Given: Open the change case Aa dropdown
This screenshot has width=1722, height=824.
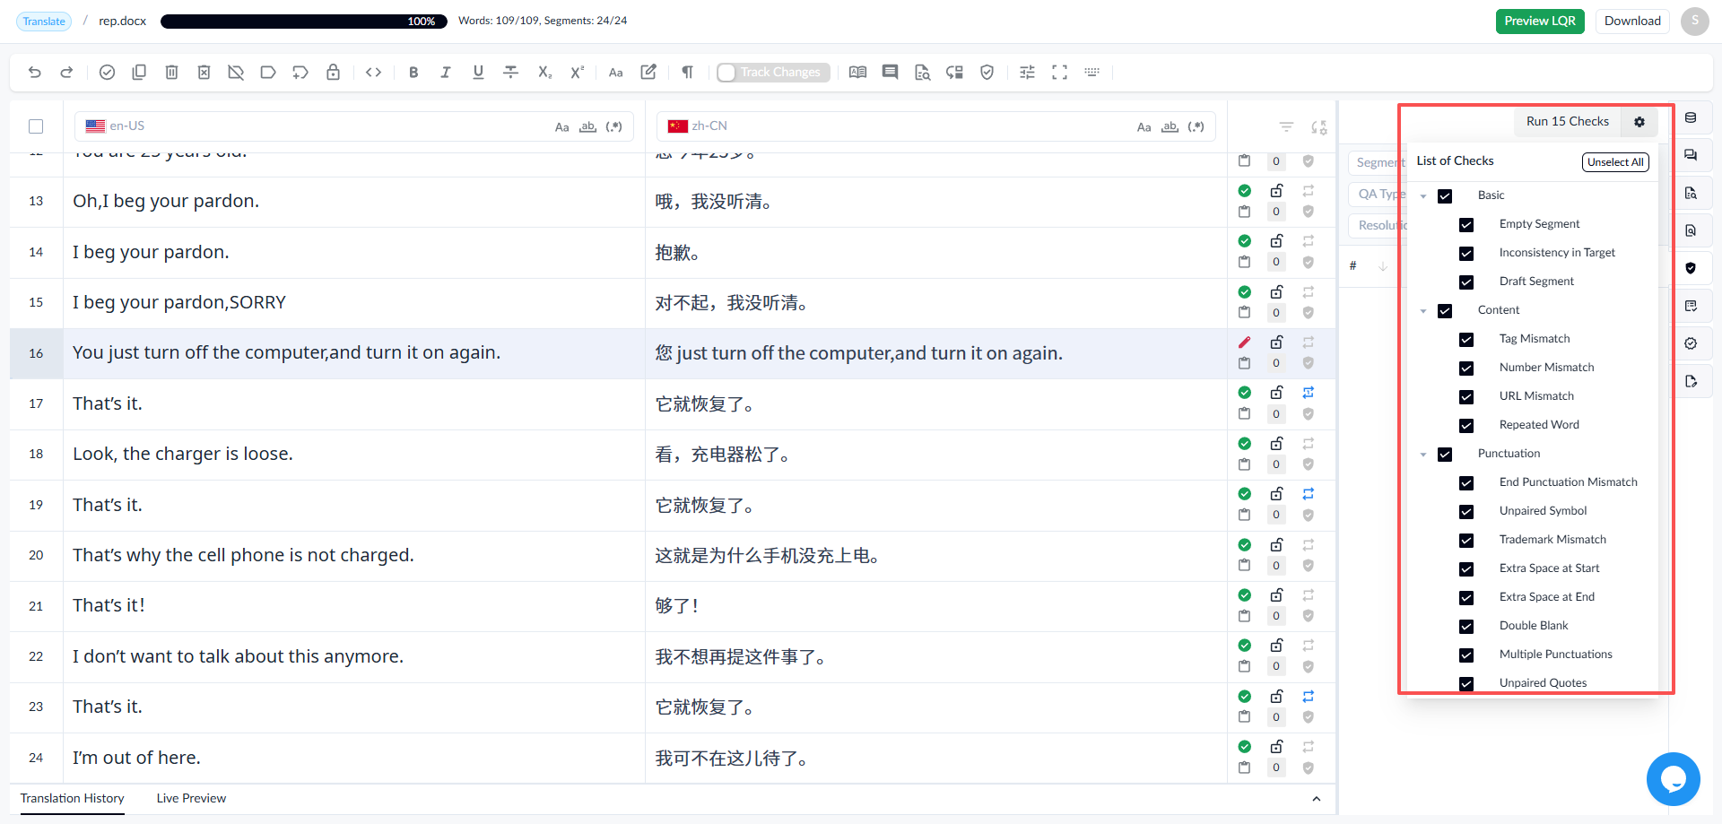Looking at the screenshot, I should click(x=615, y=73).
